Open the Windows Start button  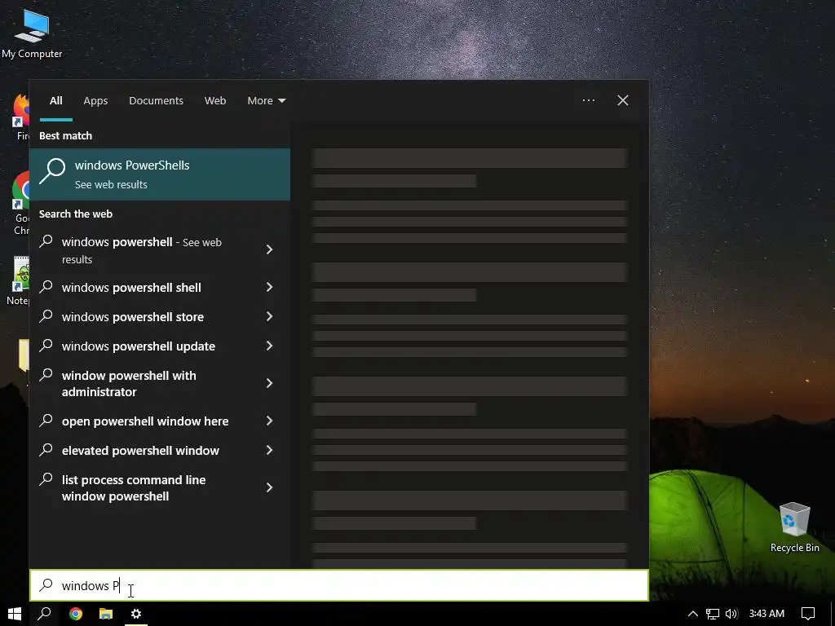(x=15, y=614)
